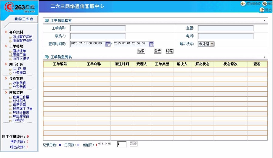Open IM统计报表 in the sidebar
Viewport: 273px width, 158px height.
coord(21,113)
